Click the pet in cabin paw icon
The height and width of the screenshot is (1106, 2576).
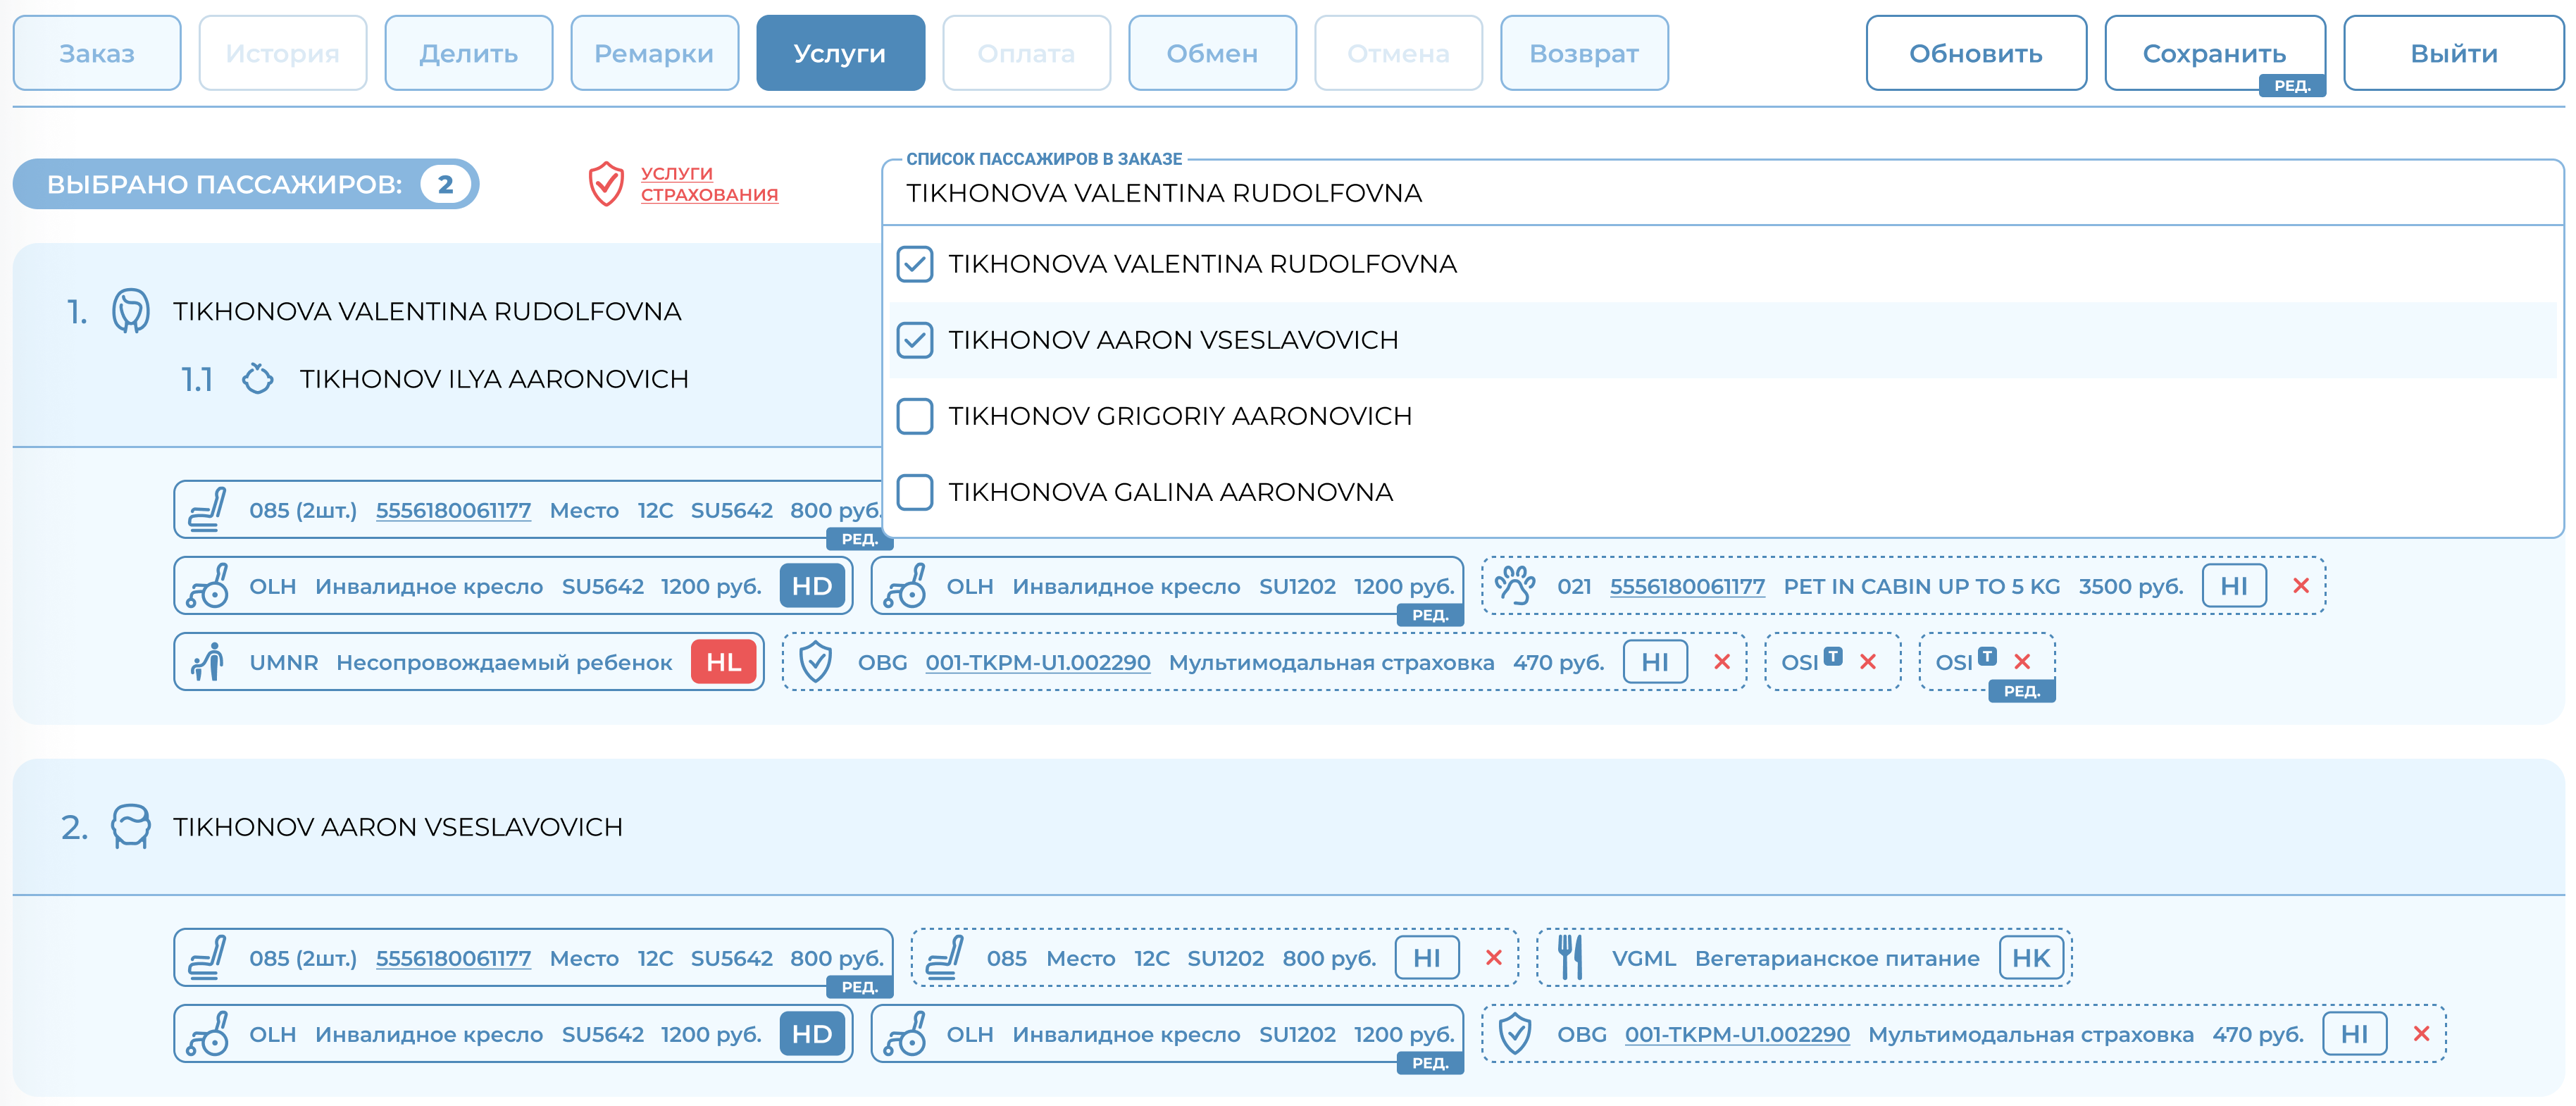1515,586
